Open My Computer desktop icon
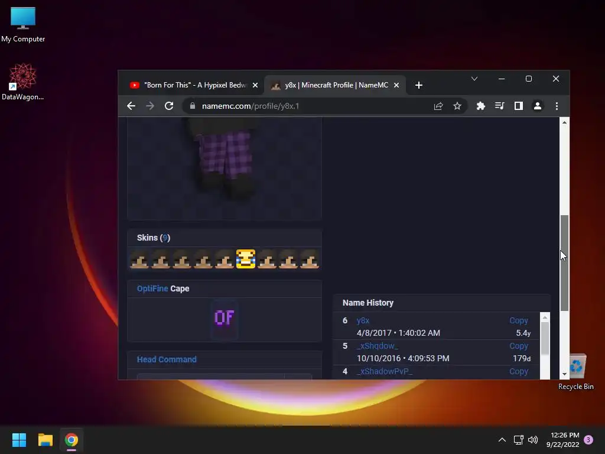The width and height of the screenshot is (605, 454). (x=23, y=25)
